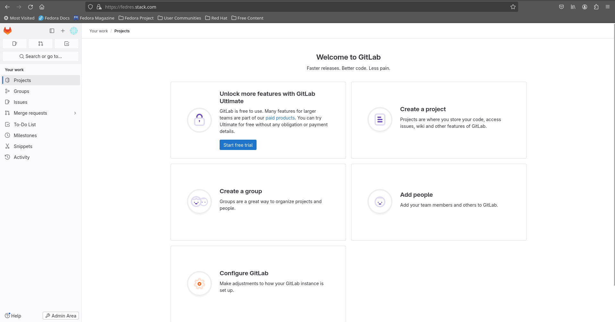Image resolution: width=615 pixels, height=322 pixels.
Task: Click the create new plus icon
Action: tap(63, 31)
